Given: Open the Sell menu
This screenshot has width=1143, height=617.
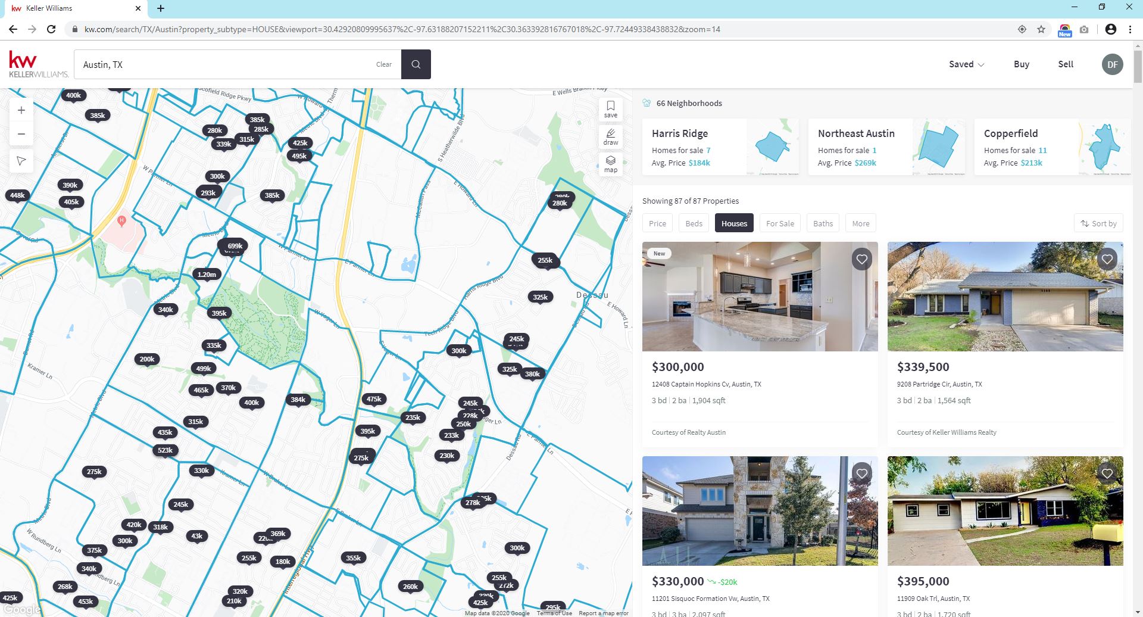Looking at the screenshot, I should pos(1065,64).
